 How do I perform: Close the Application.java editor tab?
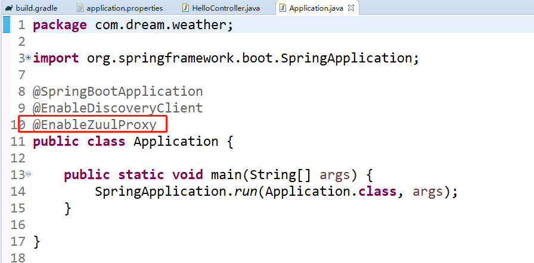[351, 8]
